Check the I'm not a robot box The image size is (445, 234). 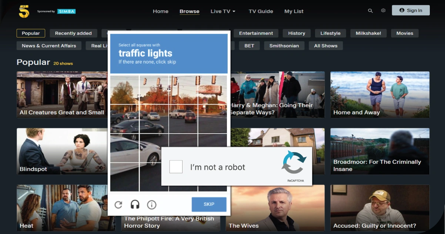(176, 167)
